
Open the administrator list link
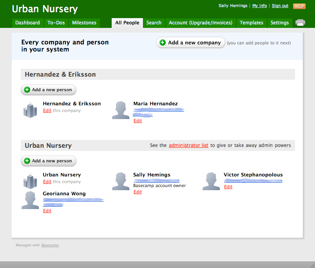[188, 145]
